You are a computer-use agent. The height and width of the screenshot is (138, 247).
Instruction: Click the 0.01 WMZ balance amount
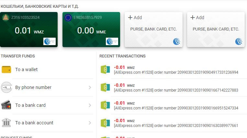29,31
